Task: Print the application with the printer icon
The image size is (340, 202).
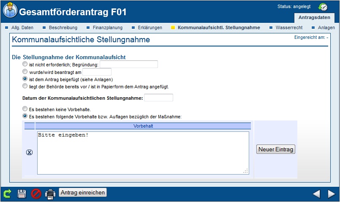Action: pos(50,194)
